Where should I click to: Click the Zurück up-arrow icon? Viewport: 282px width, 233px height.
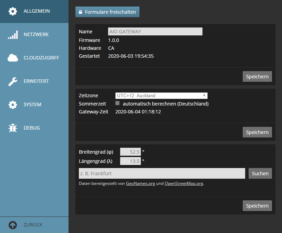(x=13, y=225)
